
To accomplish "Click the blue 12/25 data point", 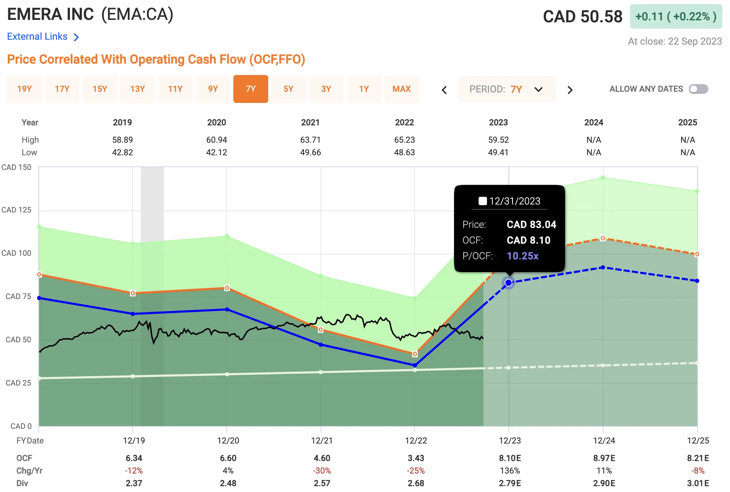I will pos(697,281).
